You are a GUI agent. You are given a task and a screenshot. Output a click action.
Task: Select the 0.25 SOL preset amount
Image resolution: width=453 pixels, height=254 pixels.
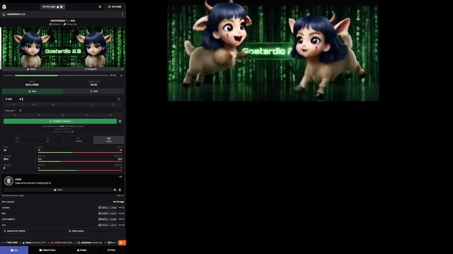(x=33, y=104)
